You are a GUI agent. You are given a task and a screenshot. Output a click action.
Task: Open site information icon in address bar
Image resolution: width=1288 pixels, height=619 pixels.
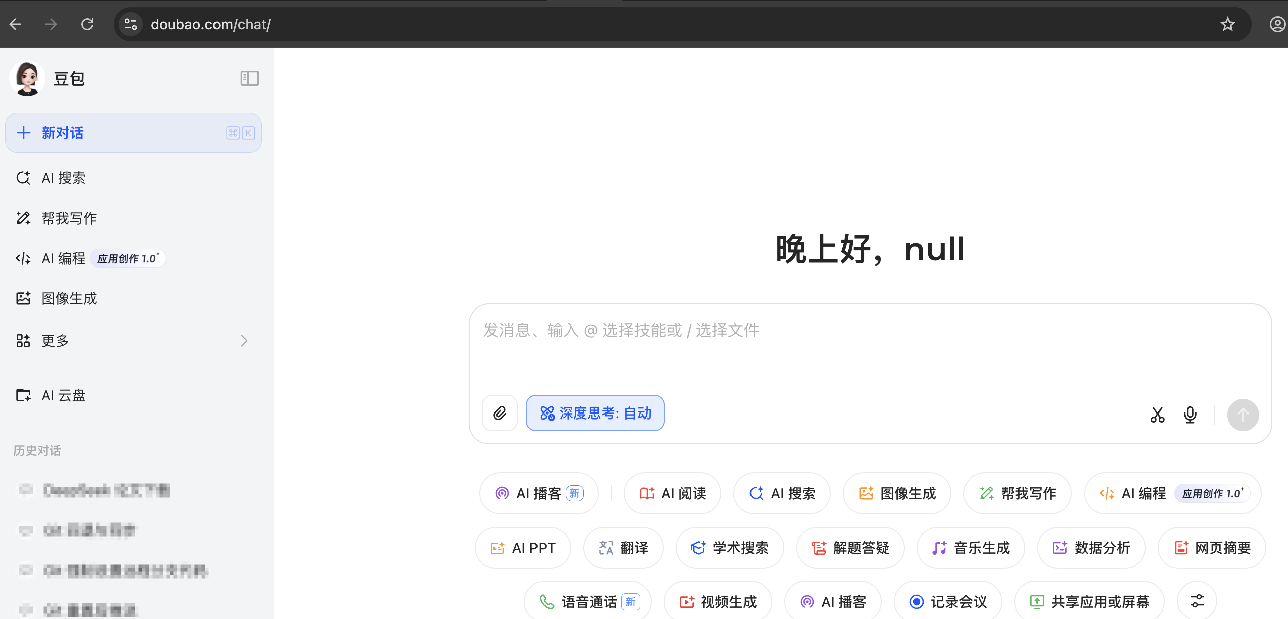tap(131, 24)
